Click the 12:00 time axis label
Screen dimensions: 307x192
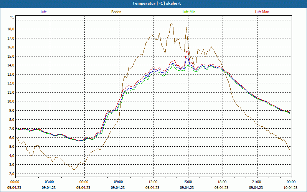click(153, 182)
